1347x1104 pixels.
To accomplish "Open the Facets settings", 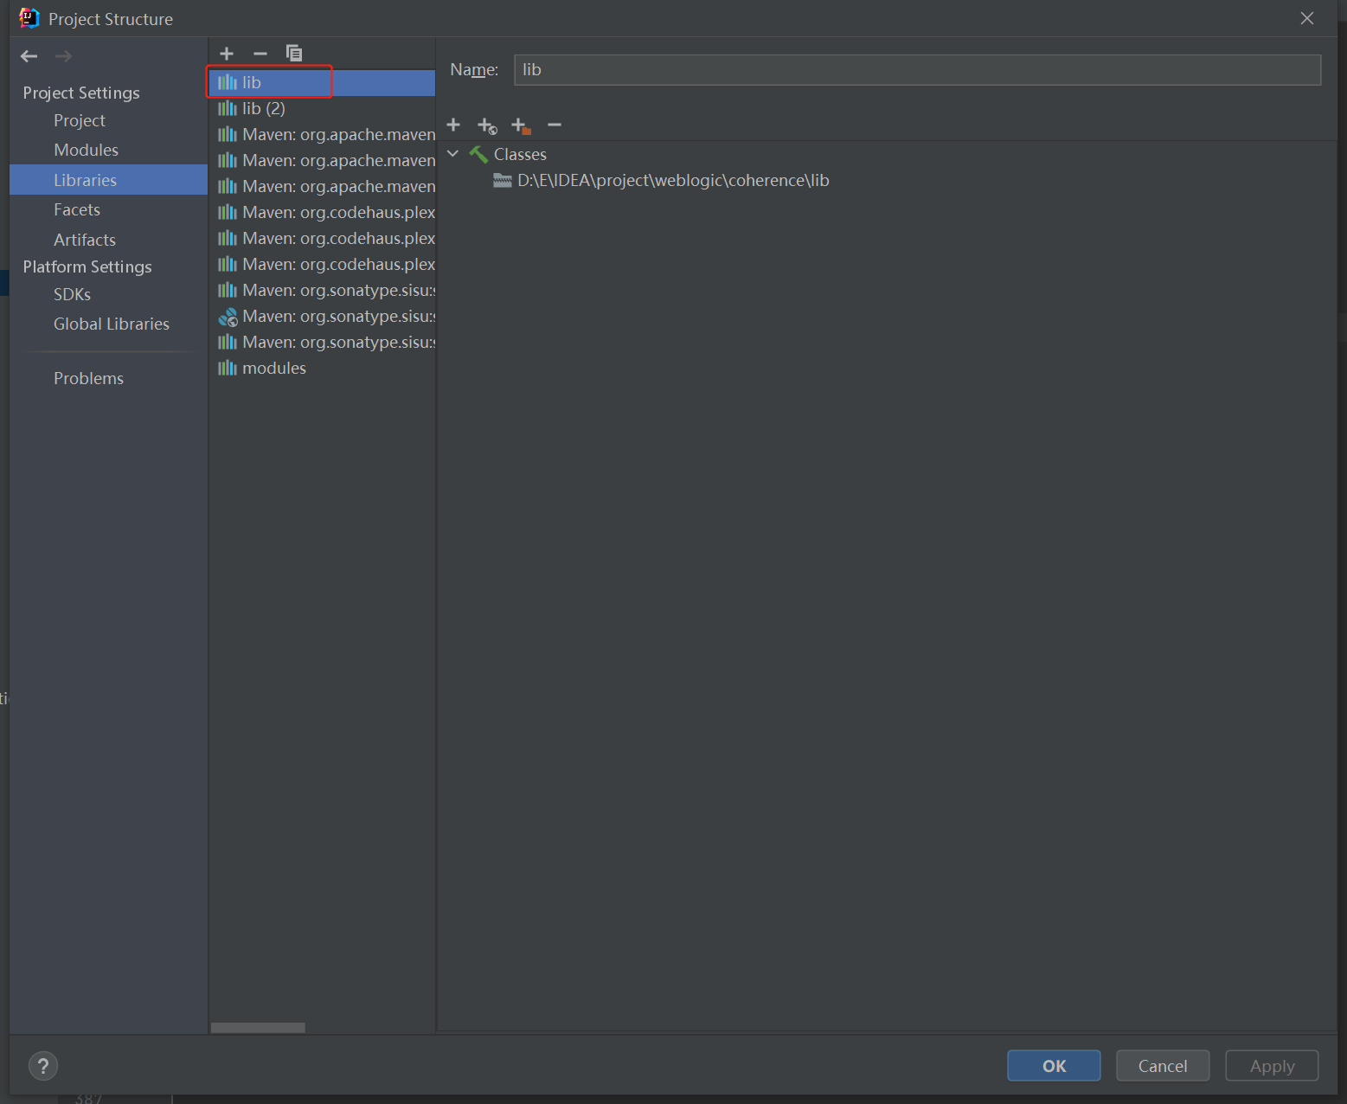I will pos(77,210).
